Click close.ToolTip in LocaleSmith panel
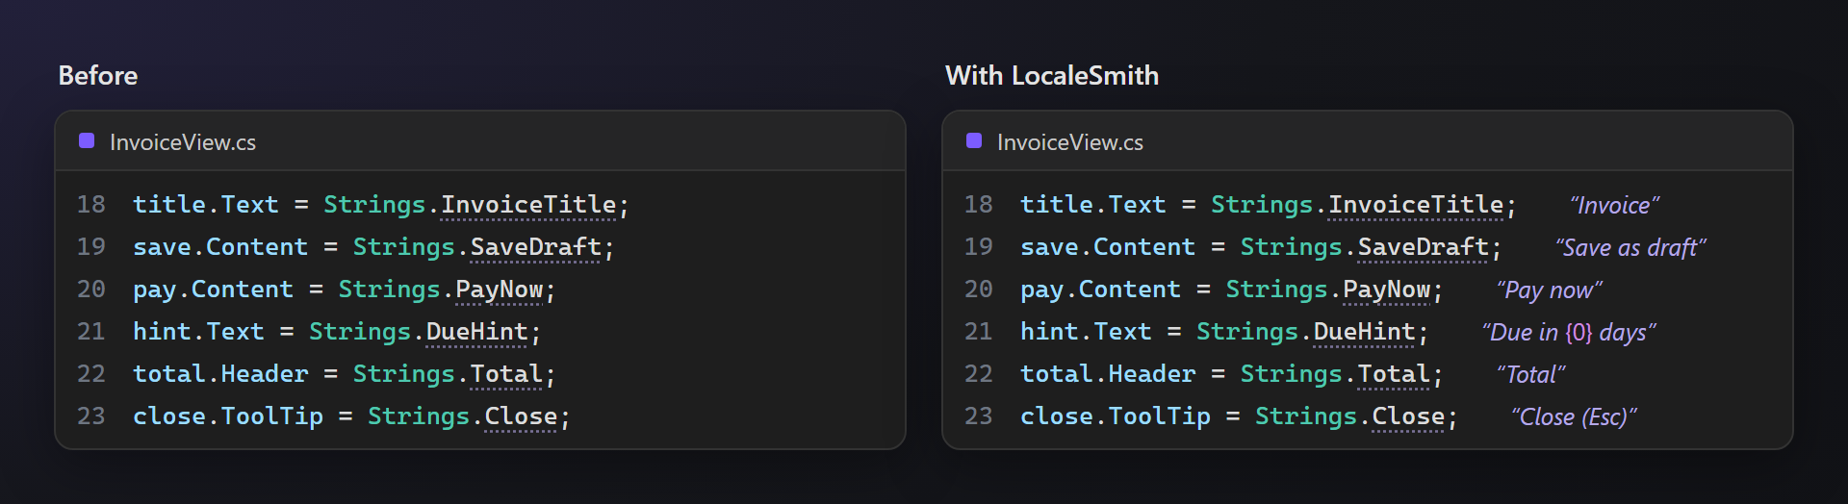Image resolution: width=1848 pixels, height=504 pixels. click(x=1116, y=416)
